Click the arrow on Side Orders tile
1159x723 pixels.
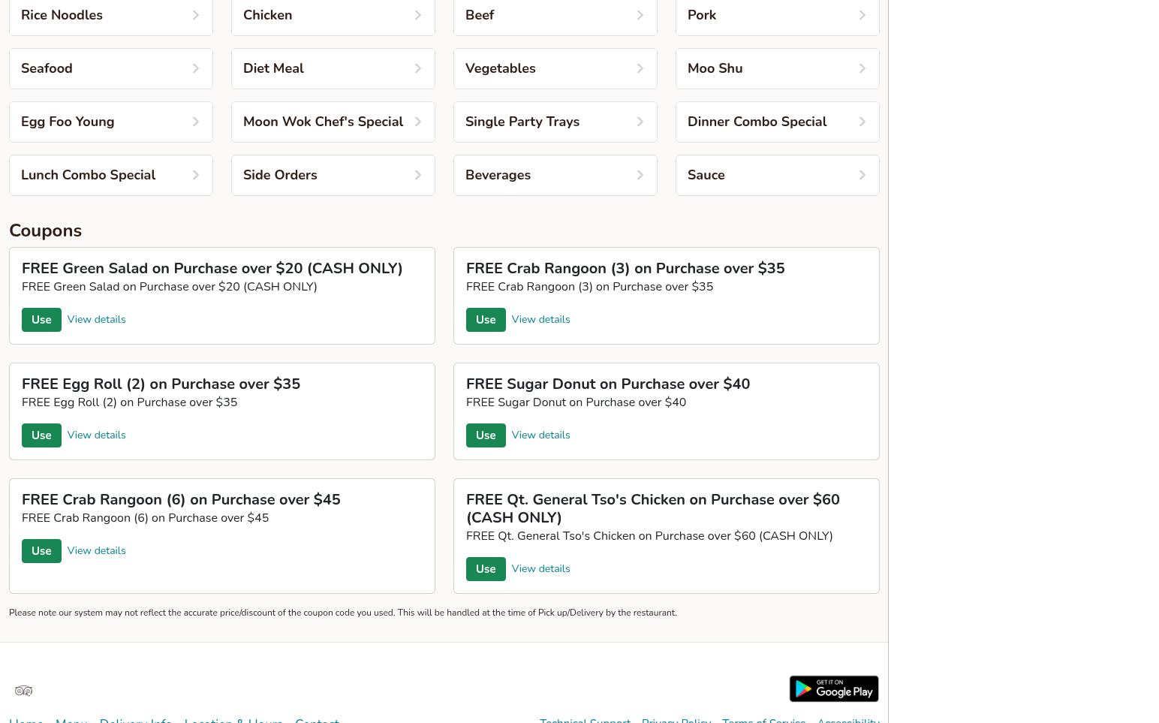point(417,176)
